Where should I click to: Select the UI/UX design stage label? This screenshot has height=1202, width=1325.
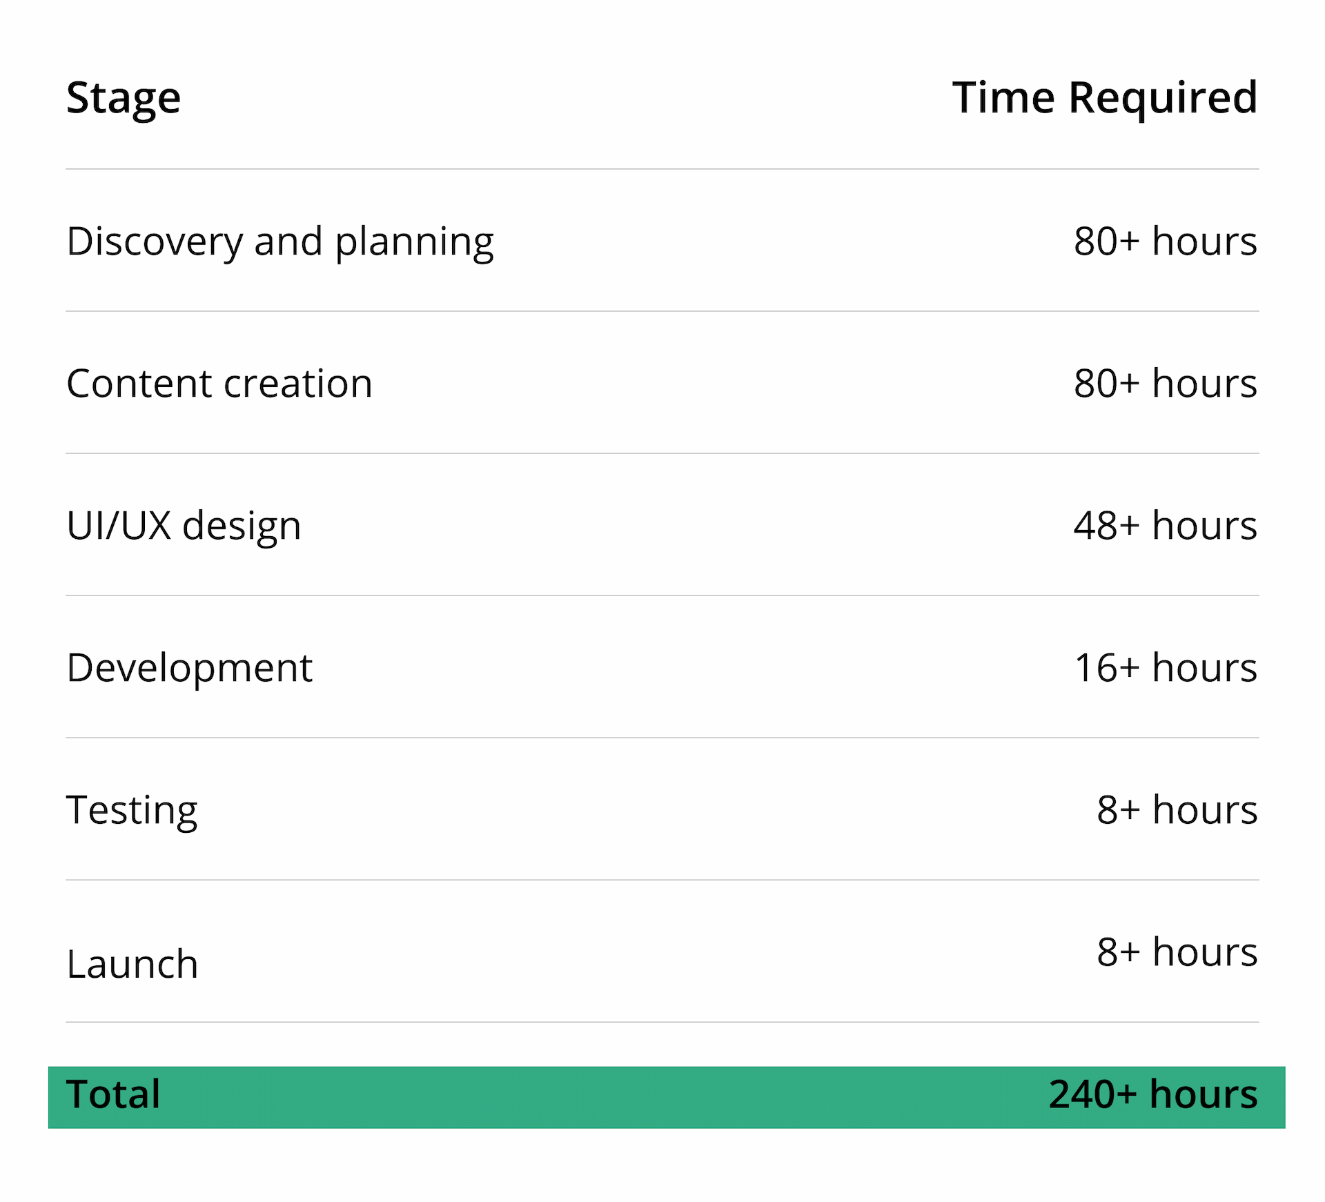click(184, 526)
